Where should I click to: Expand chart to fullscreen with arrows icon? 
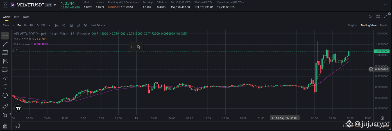[x=386, y=17]
